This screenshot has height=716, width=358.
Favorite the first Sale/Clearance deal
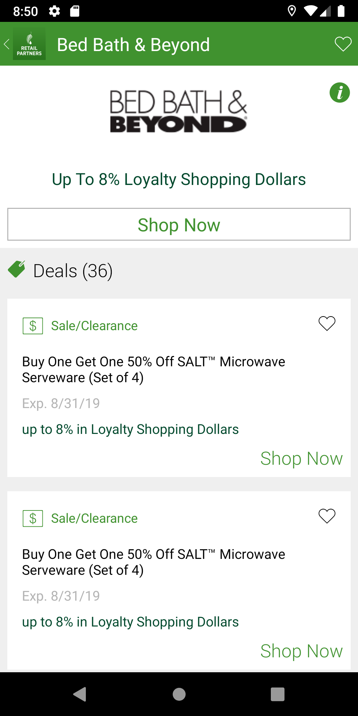click(x=327, y=323)
